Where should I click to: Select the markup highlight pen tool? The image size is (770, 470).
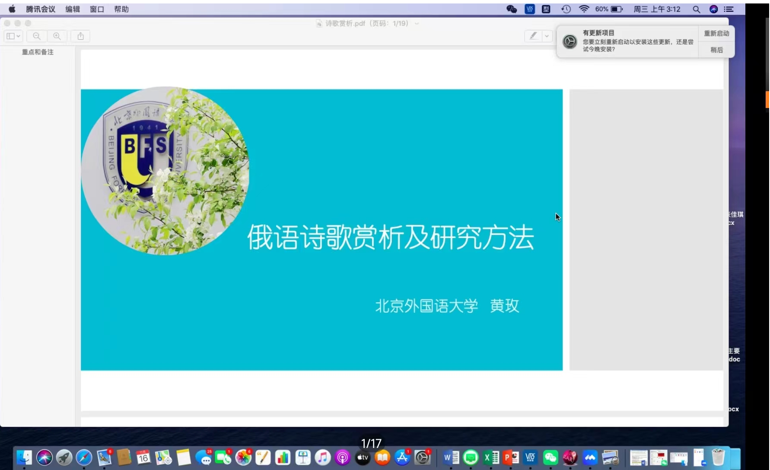point(534,36)
